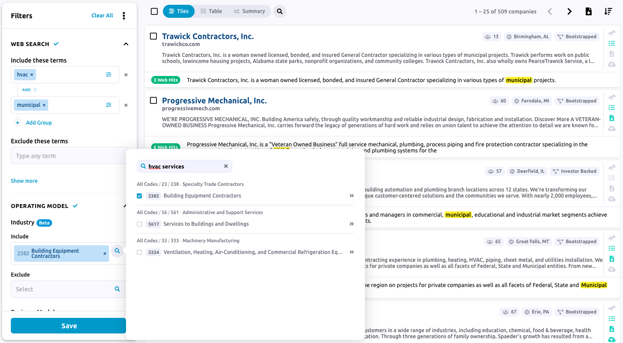Save the filters
This screenshot has height=343, width=623.
(x=69, y=326)
